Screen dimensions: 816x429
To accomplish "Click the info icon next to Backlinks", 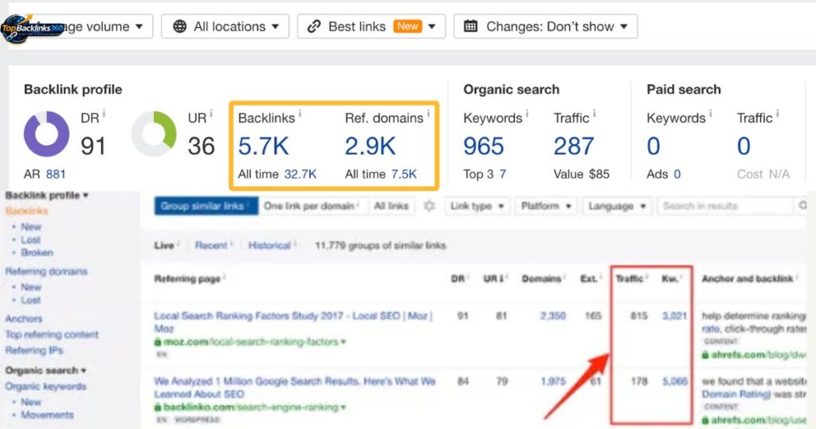I will (x=300, y=113).
